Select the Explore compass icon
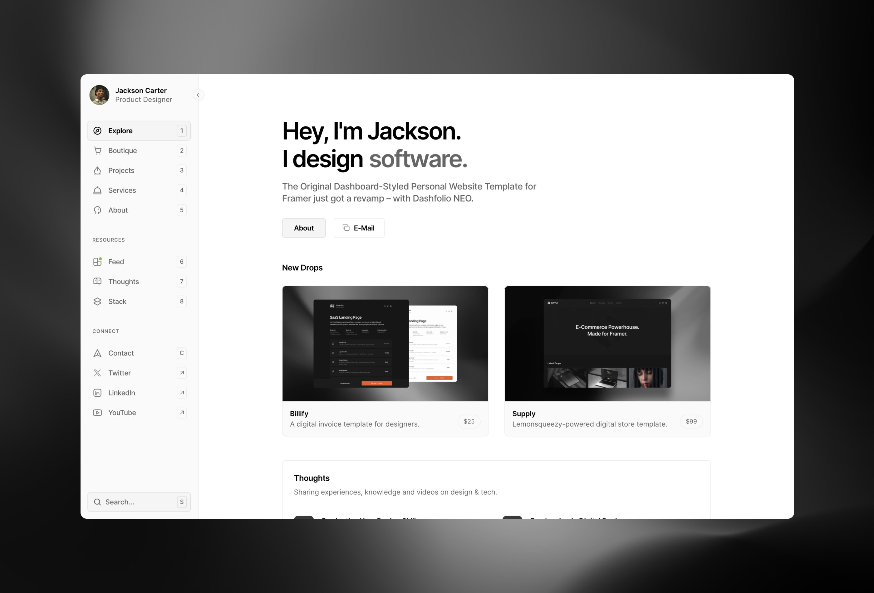 tap(97, 130)
